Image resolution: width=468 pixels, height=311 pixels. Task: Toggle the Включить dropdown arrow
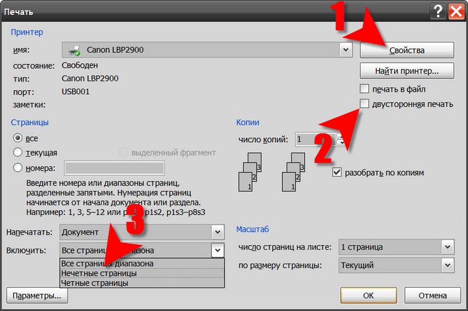pyautogui.click(x=218, y=250)
